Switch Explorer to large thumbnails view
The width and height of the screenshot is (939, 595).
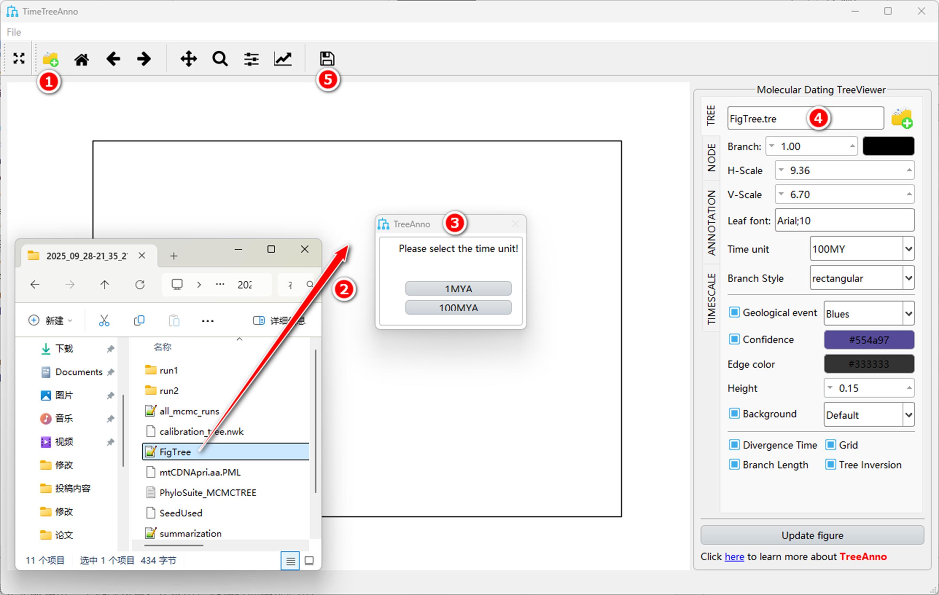tap(309, 560)
